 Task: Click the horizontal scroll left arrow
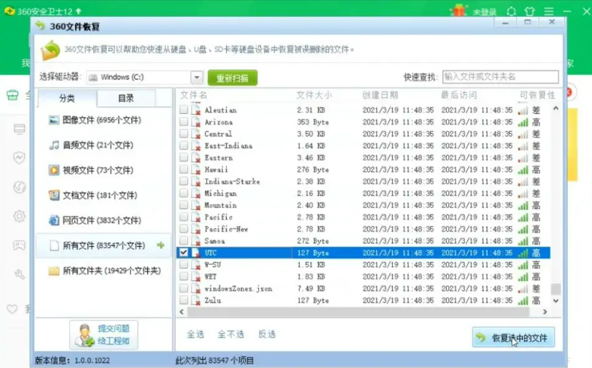[182, 312]
